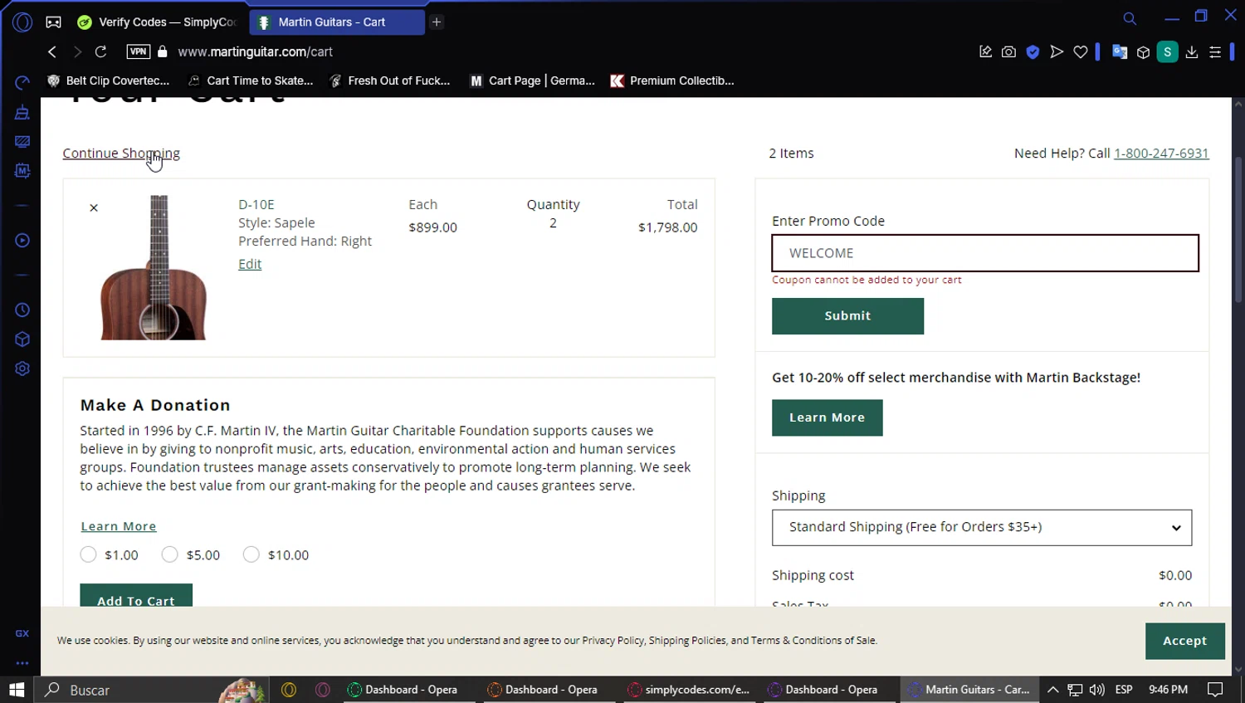This screenshot has height=703, width=1245.
Task: Open the workspaces icon beside the tabs
Action: pos(53,22)
